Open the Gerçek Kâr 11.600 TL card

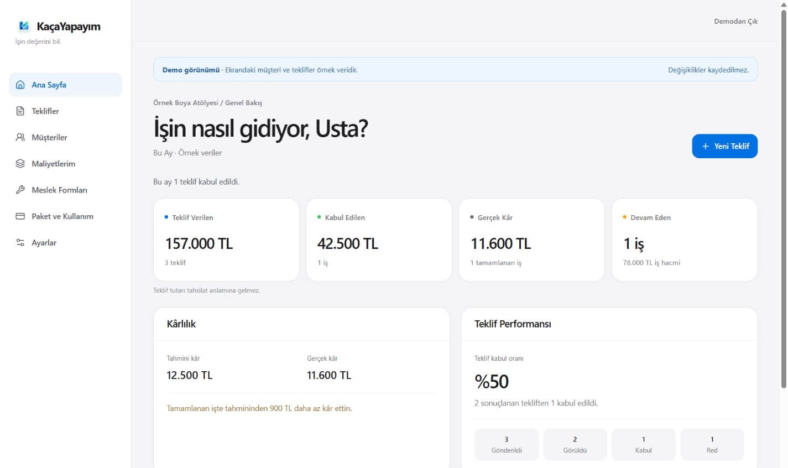click(x=531, y=240)
